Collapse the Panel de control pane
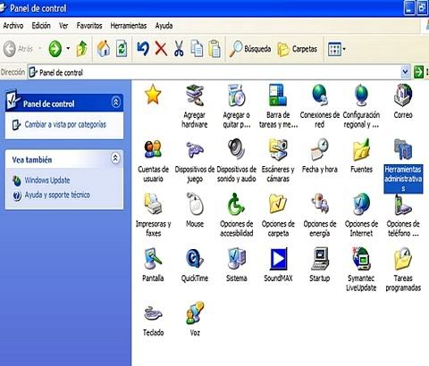This screenshot has height=366, width=429. click(116, 103)
